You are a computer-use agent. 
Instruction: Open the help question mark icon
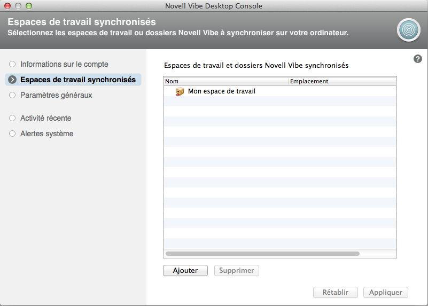click(418, 59)
